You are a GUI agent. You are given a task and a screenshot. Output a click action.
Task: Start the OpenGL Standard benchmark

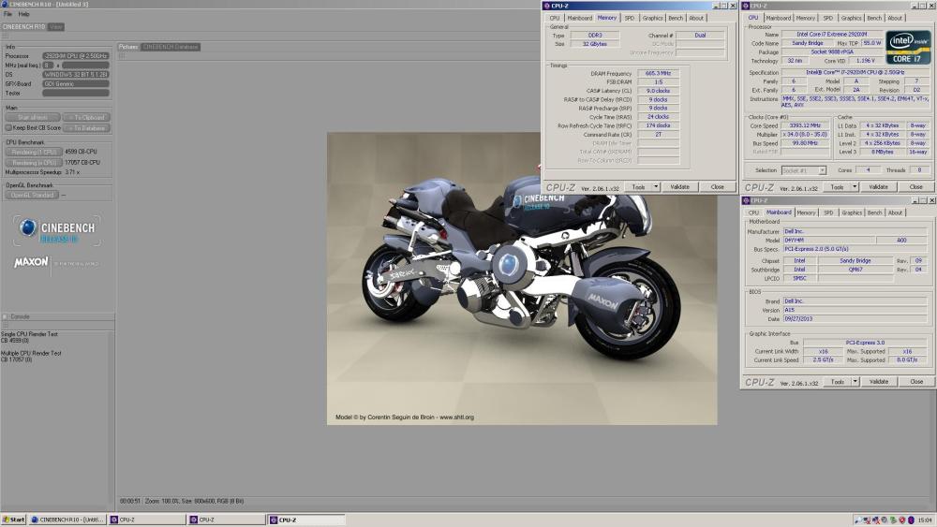[x=32, y=195]
